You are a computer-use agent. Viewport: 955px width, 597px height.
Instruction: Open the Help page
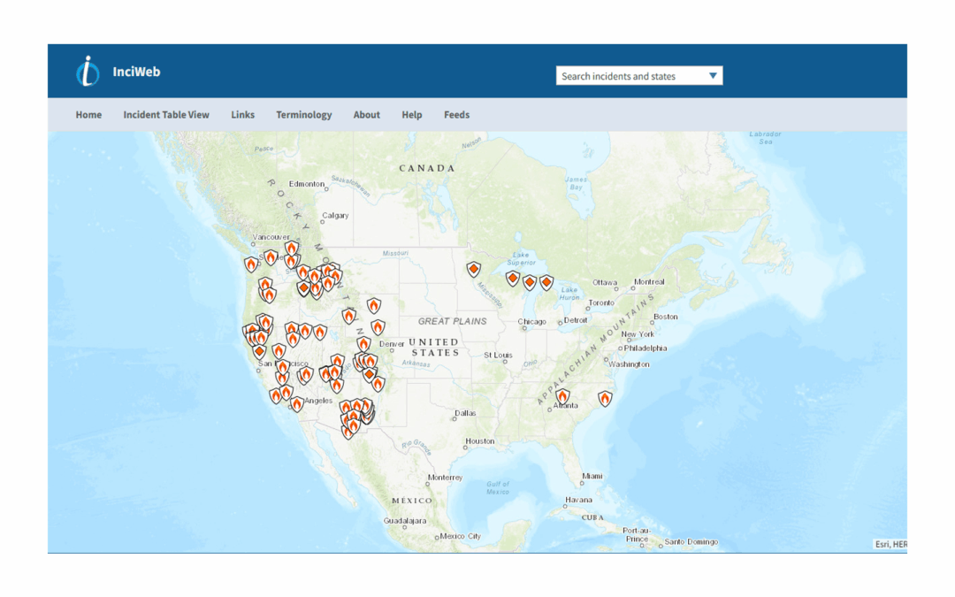[x=411, y=115]
